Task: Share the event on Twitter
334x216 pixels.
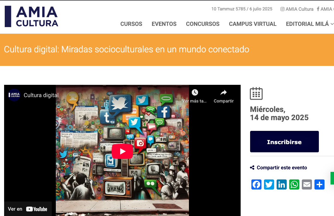Action: pyautogui.click(x=269, y=184)
